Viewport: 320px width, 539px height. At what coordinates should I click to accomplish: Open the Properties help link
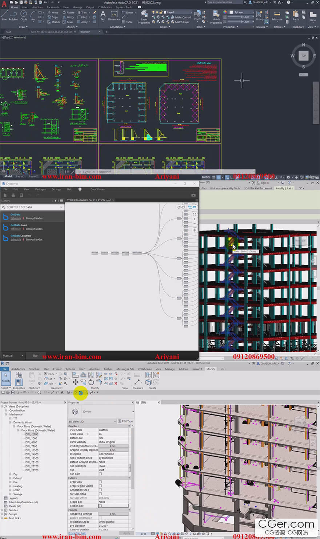pos(77,533)
